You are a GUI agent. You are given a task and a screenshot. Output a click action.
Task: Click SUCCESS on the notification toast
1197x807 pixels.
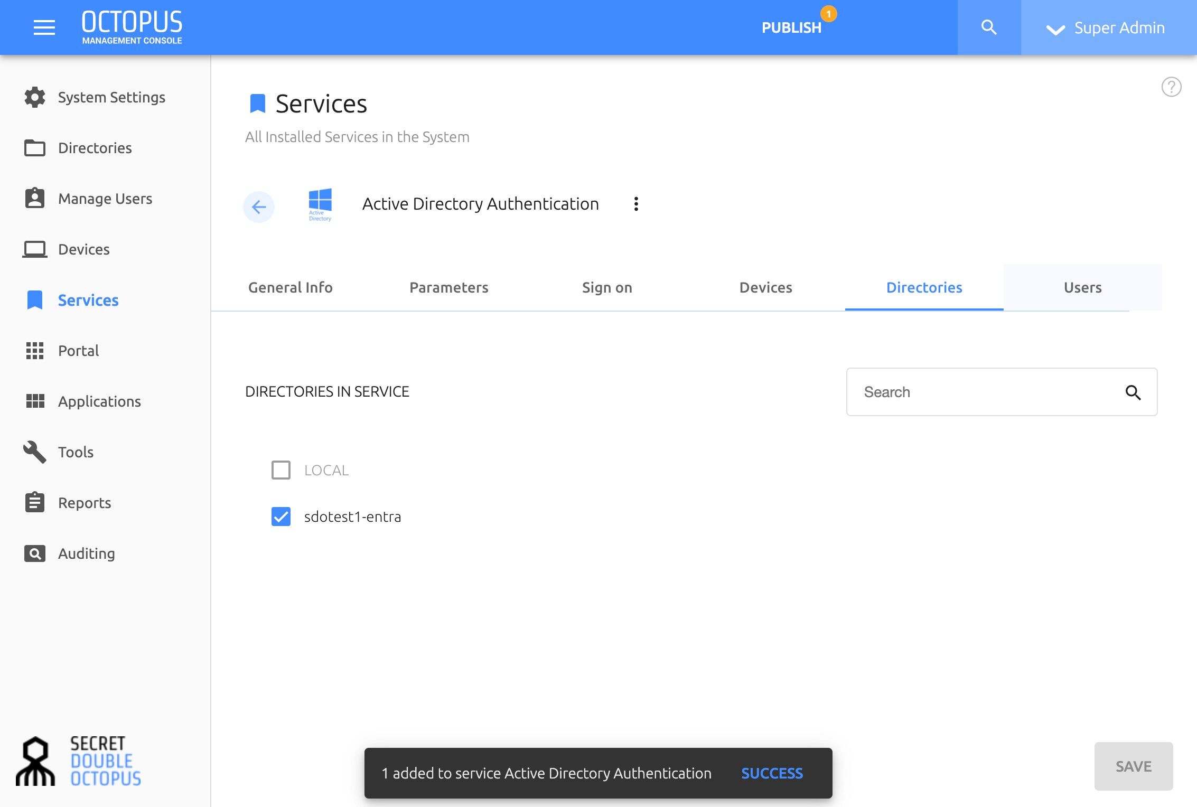coord(772,773)
